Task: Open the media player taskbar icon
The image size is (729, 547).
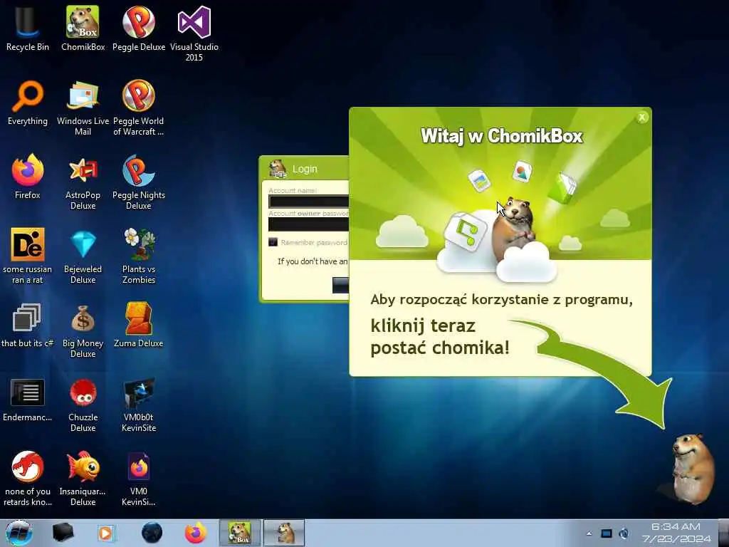Action: (105, 533)
